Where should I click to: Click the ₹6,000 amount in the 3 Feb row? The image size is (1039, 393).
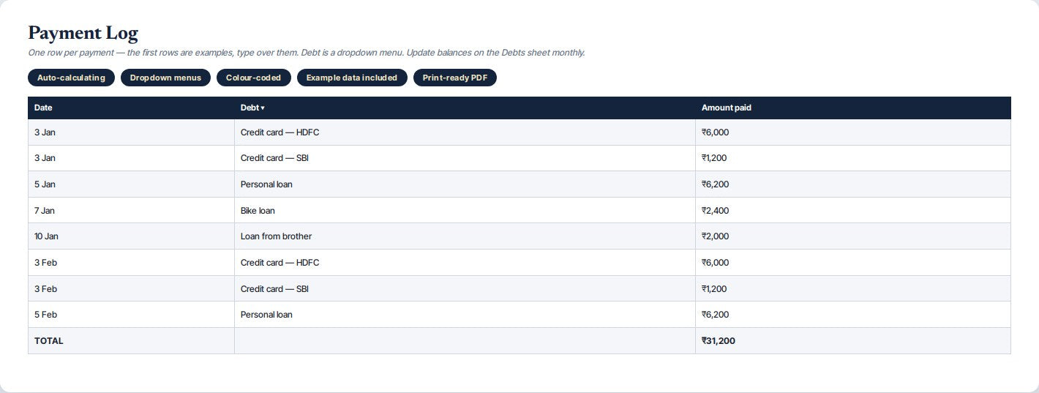pyautogui.click(x=853, y=263)
